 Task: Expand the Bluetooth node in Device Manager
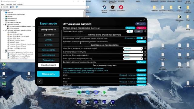point(4,12)
